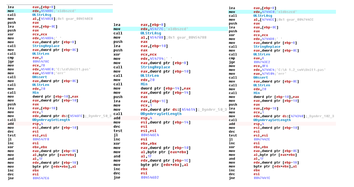Click the jne 004547E6 jump address
The width and height of the screenshot is (354, 187).
click(41, 178)
